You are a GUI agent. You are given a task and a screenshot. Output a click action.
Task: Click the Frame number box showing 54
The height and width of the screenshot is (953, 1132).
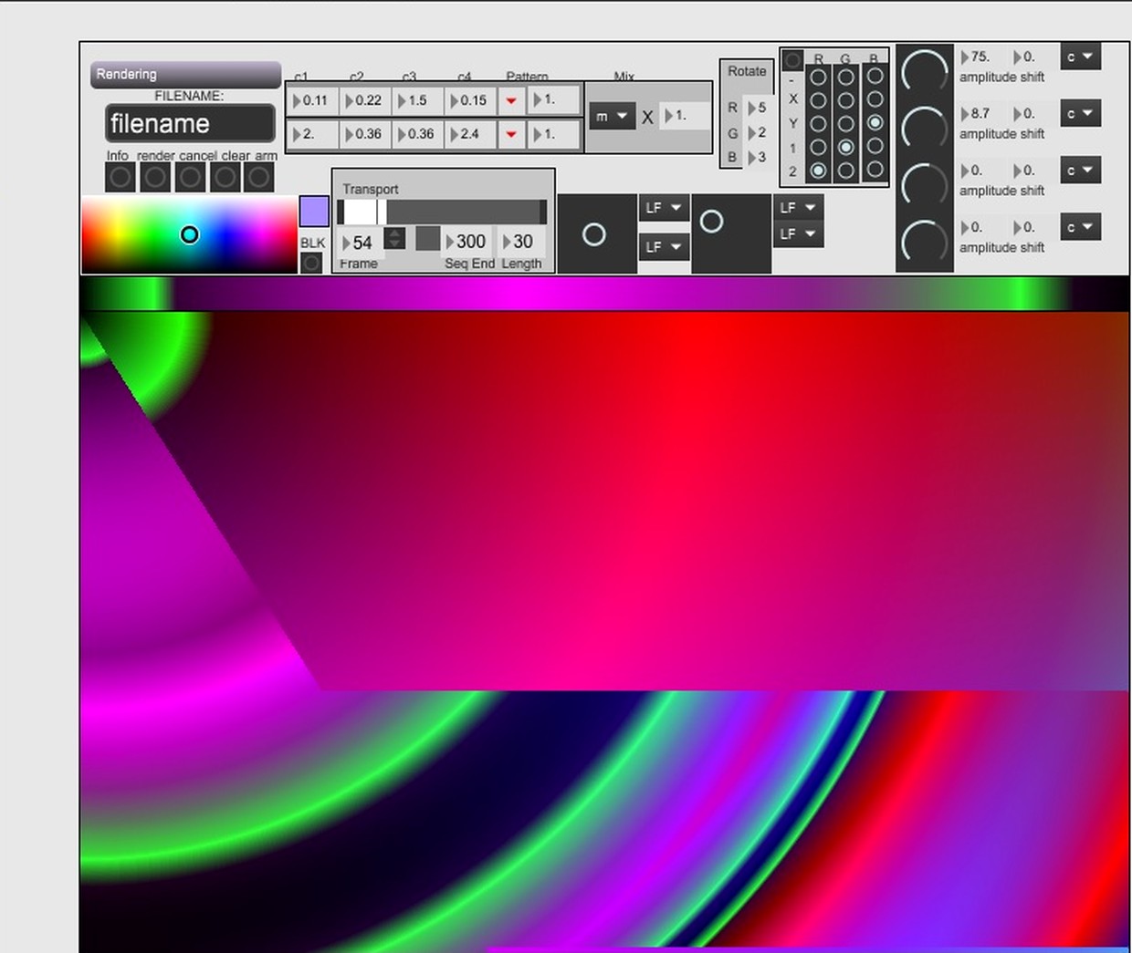(361, 243)
